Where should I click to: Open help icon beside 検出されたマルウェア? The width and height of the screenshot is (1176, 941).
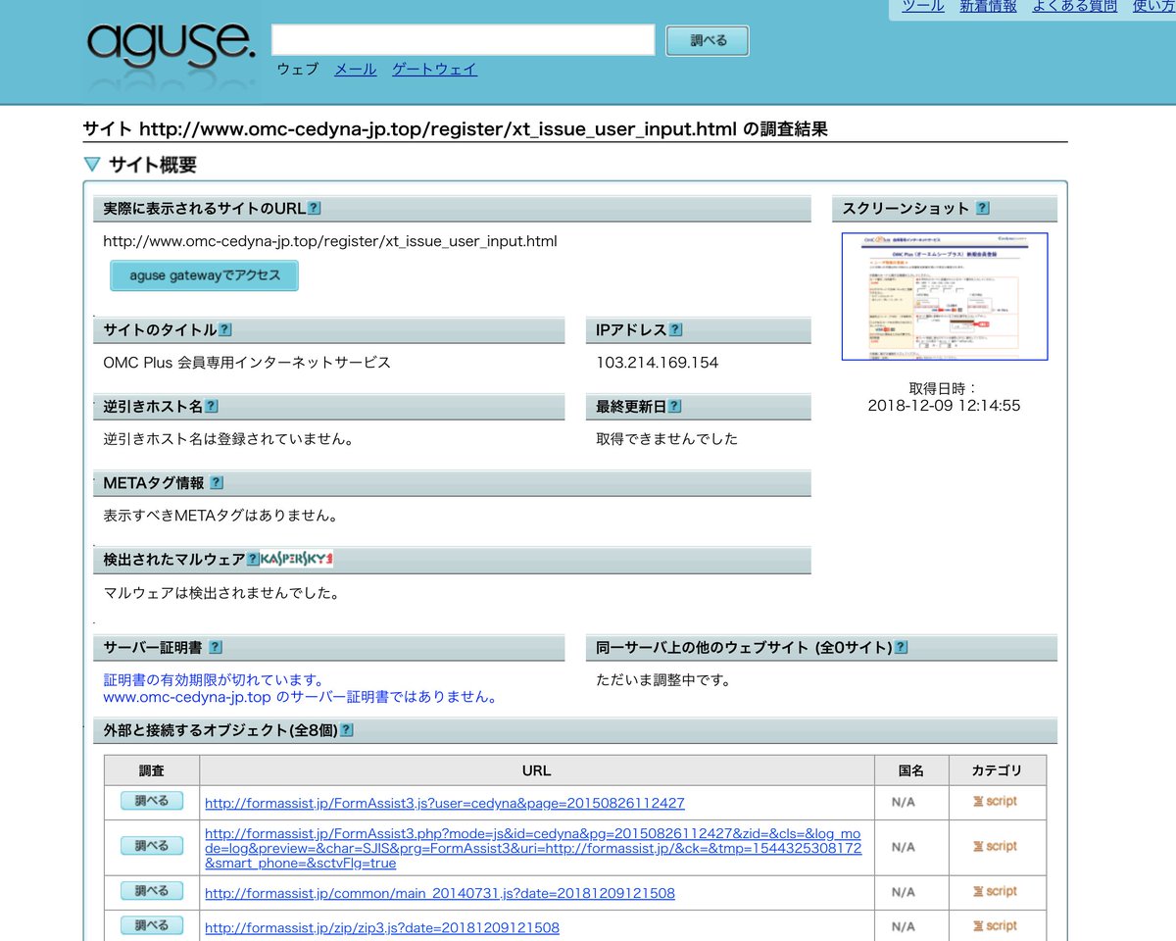[x=253, y=560]
